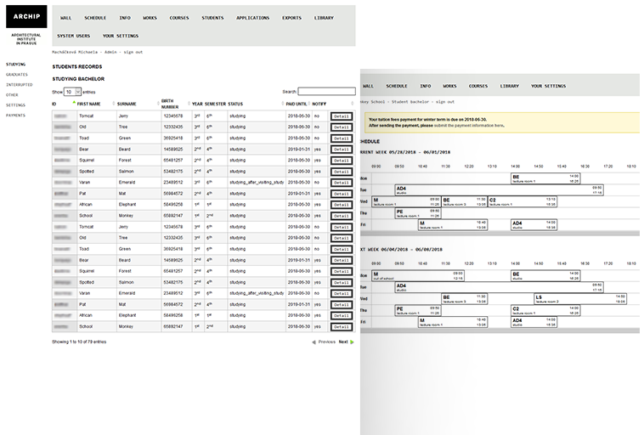Open the Applications menu item
Image resolution: width=644 pixels, height=435 pixels.
point(252,17)
